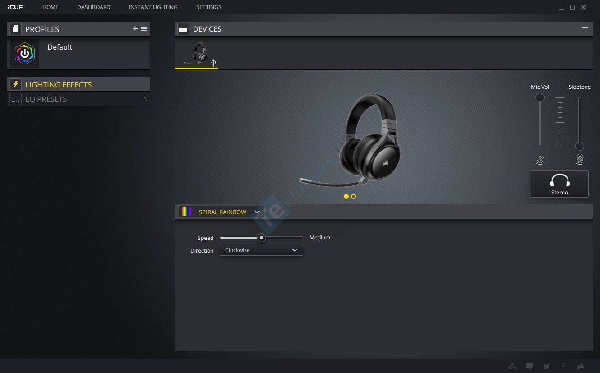This screenshot has height=373, width=600.
Task: Open the Settings tab
Action: 209,7
